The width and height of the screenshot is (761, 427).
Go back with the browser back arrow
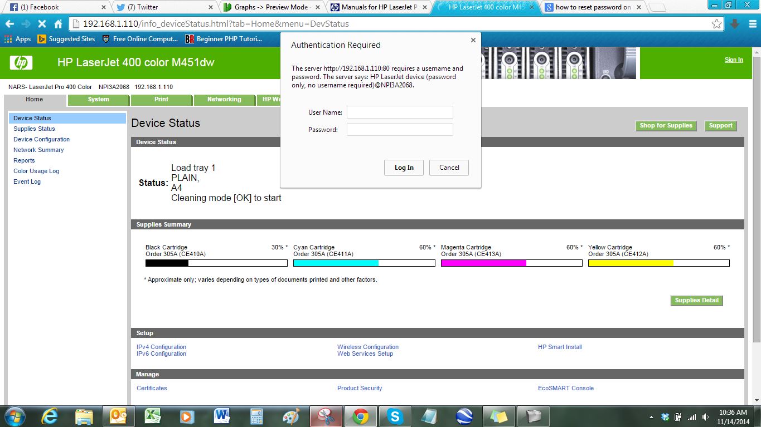(9, 24)
